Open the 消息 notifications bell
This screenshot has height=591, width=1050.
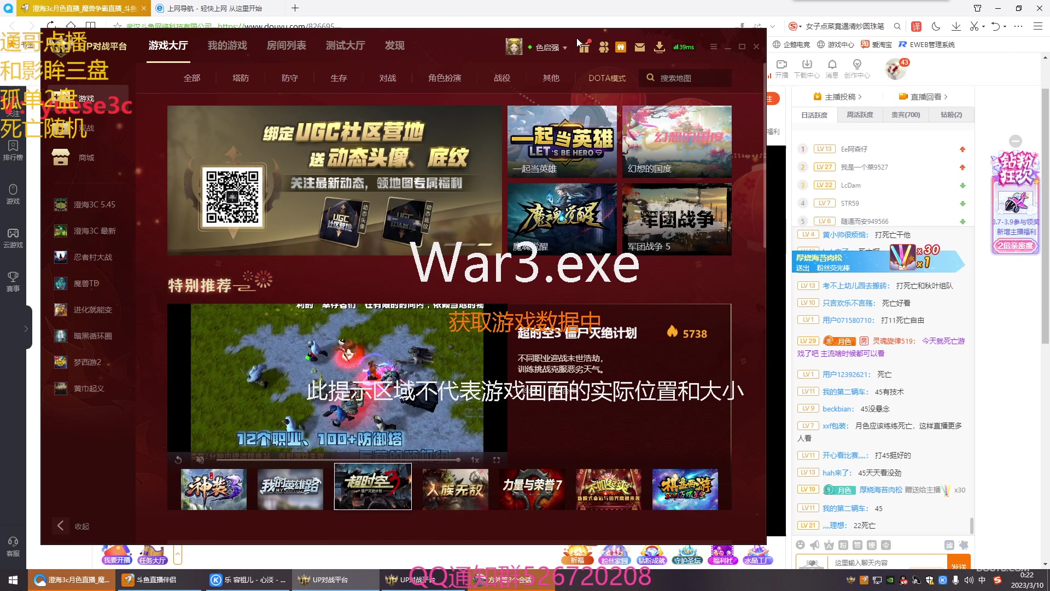click(x=832, y=68)
